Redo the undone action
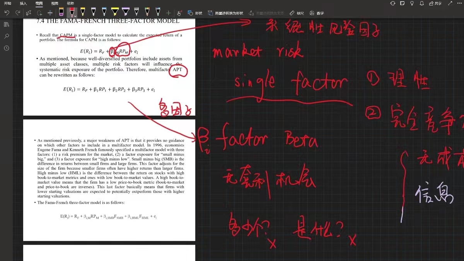 click(18, 13)
